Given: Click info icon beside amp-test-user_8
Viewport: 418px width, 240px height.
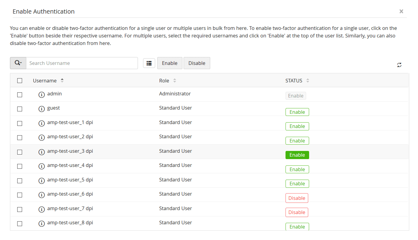Looking at the screenshot, I should pyautogui.click(x=41, y=223).
